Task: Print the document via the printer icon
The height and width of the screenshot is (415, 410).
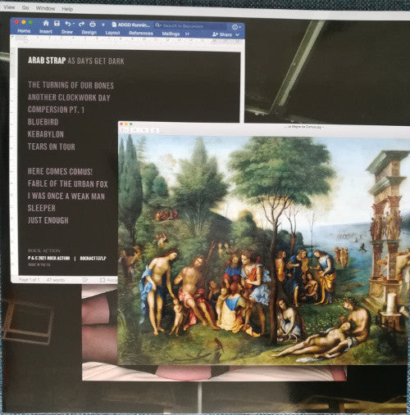Action: (x=93, y=24)
